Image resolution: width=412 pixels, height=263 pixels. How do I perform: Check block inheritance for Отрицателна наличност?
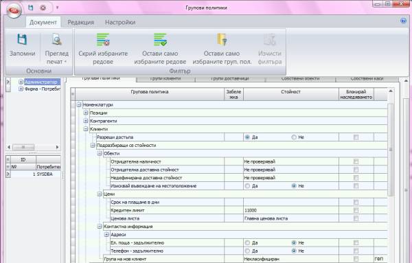[356, 161]
